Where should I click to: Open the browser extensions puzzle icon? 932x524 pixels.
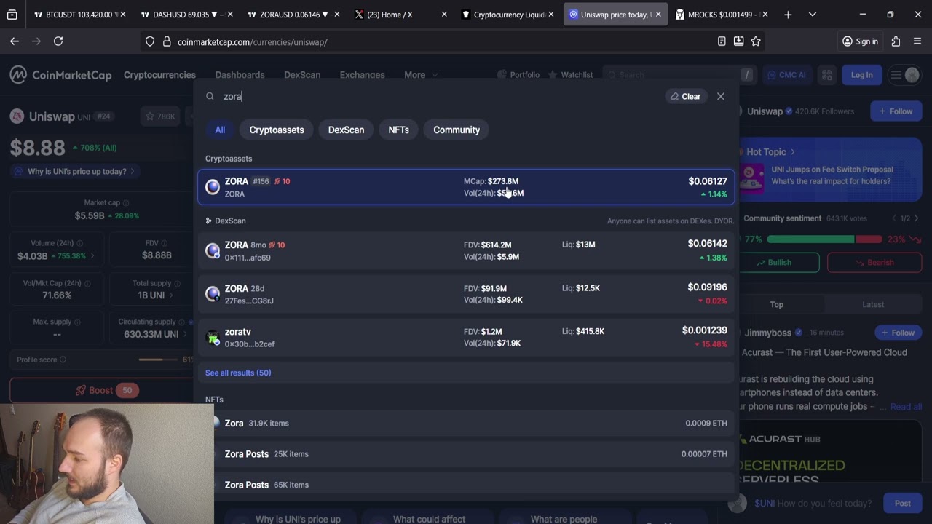tap(896, 41)
